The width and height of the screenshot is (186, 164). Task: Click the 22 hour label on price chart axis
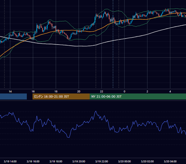101,92
